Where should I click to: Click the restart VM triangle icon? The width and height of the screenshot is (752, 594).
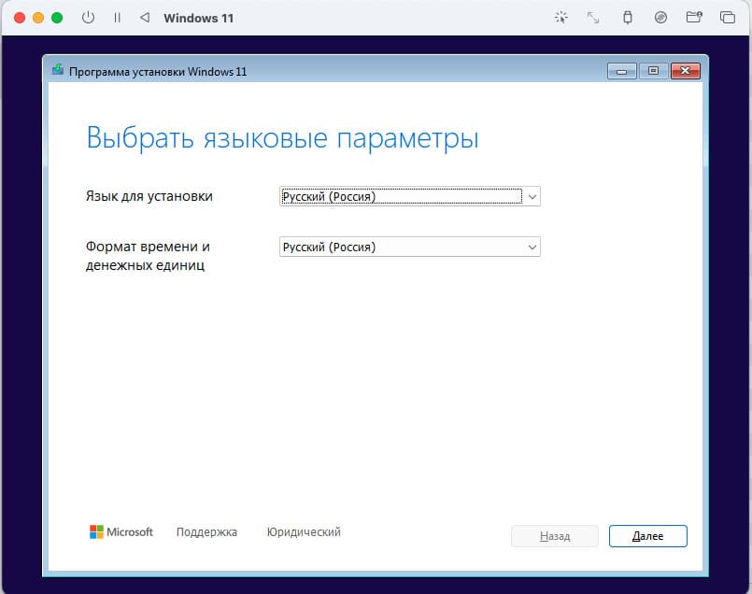pyautogui.click(x=144, y=18)
